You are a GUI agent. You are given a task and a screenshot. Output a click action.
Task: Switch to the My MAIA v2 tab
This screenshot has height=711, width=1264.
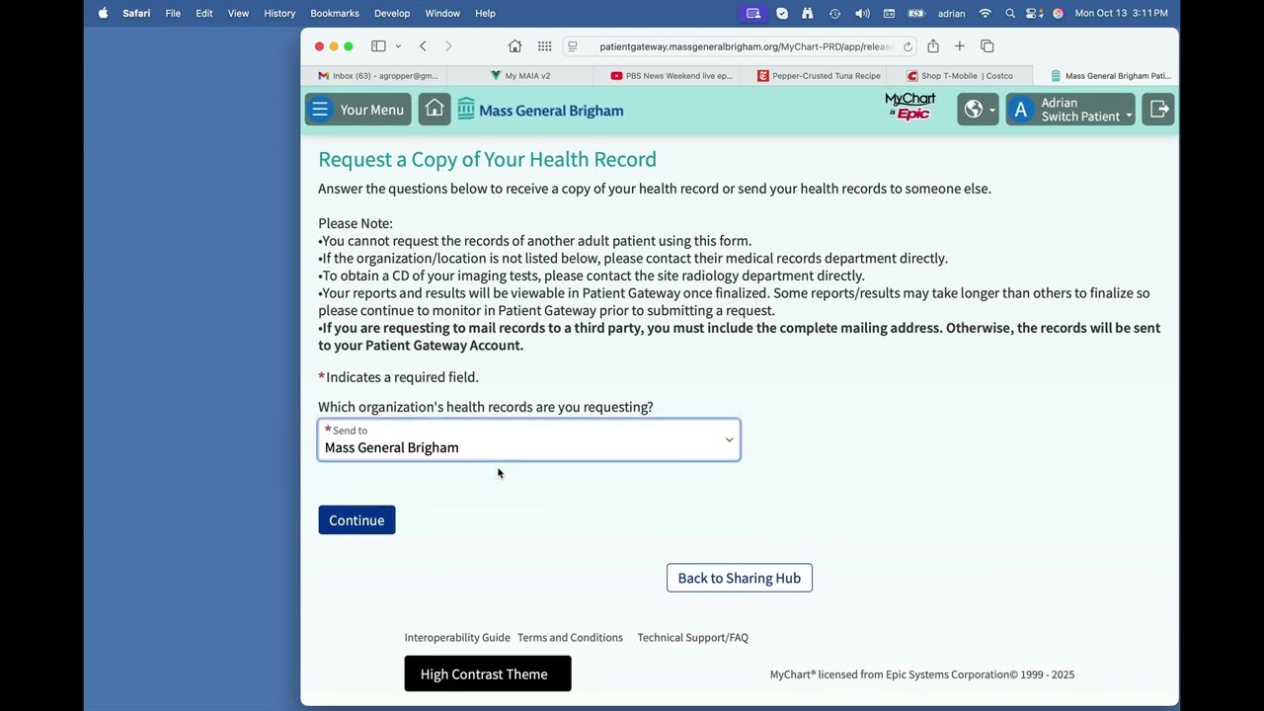tap(520, 75)
